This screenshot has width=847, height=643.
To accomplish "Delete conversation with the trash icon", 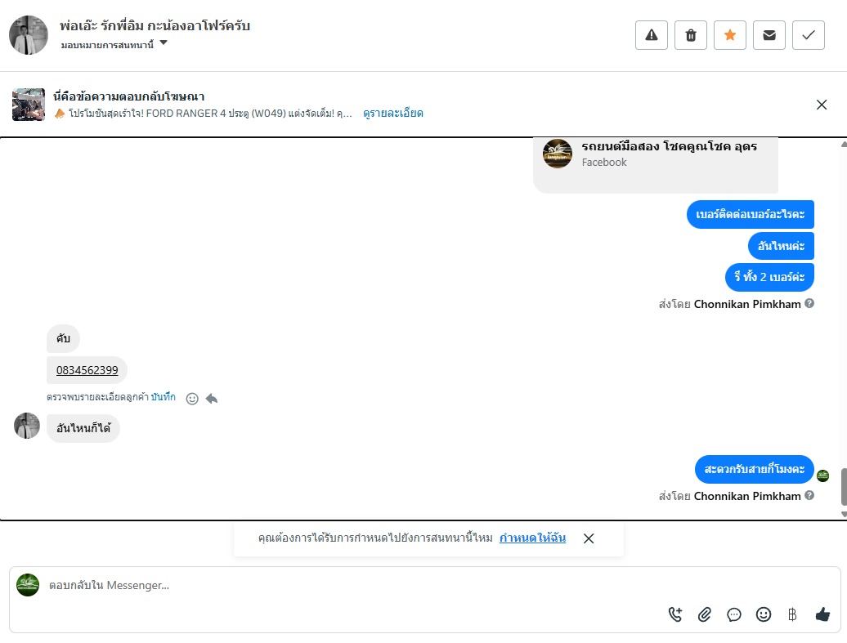I will [x=691, y=35].
